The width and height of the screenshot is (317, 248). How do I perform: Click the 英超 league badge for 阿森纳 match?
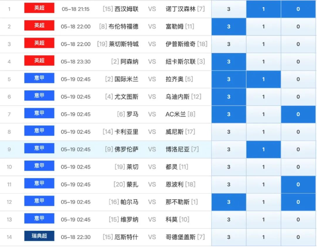[39, 61]
